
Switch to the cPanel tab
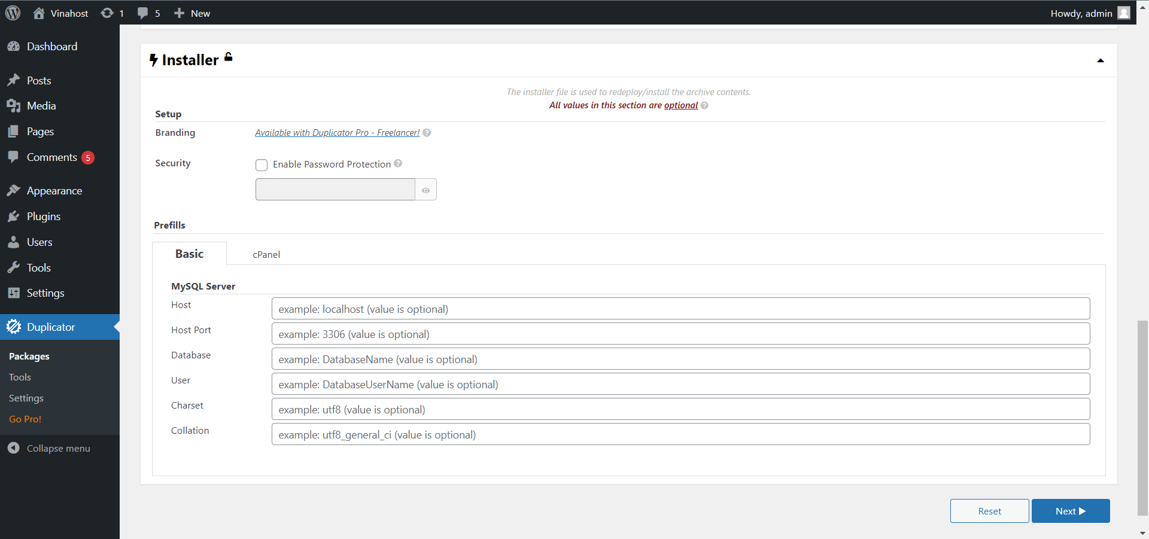pos(266,255)
